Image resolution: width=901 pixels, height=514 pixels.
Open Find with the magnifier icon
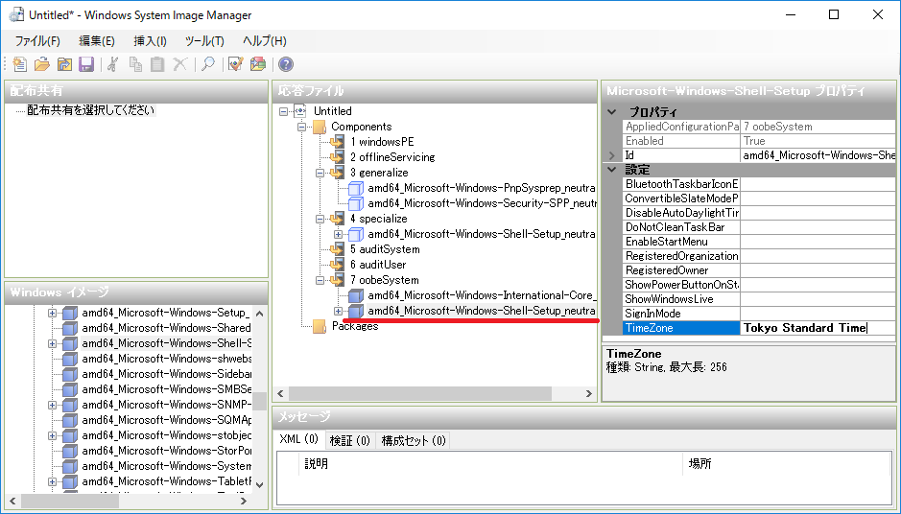point(208,64)
